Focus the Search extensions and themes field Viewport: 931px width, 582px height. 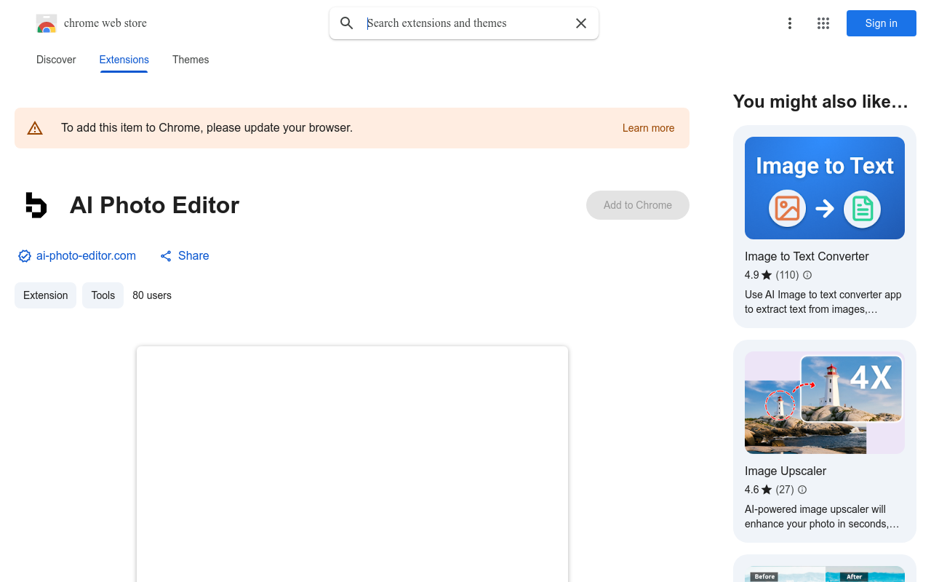465,23
